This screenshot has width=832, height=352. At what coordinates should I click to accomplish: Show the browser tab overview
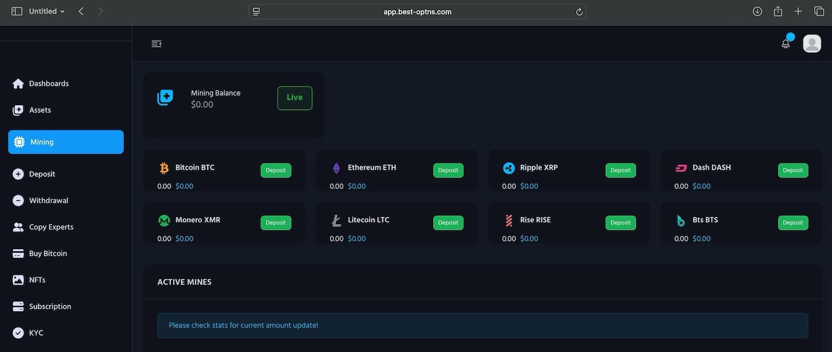click(x=819, y=11)
